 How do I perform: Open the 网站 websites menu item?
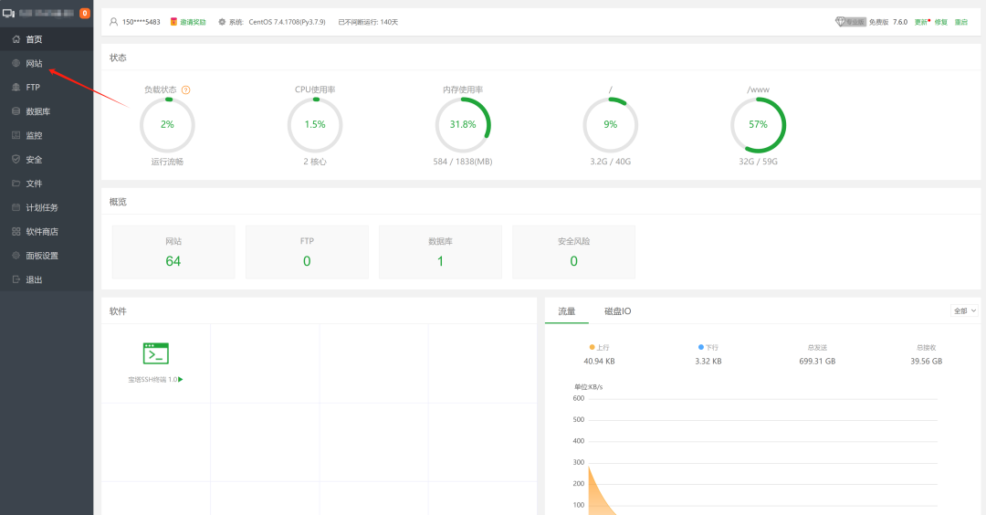(47, 63)
